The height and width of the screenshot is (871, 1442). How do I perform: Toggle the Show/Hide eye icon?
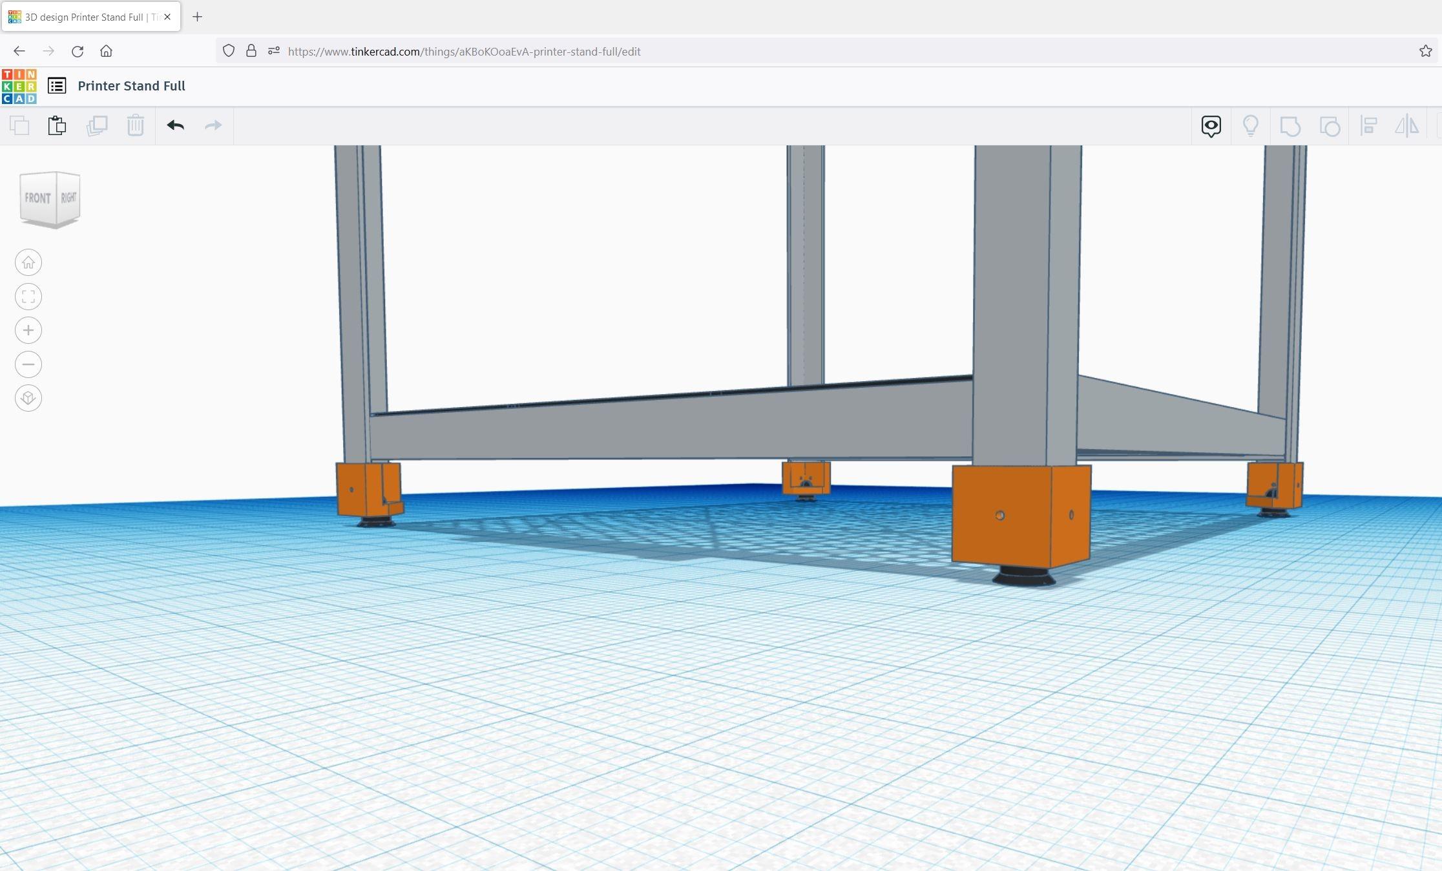click(1210, 126)
